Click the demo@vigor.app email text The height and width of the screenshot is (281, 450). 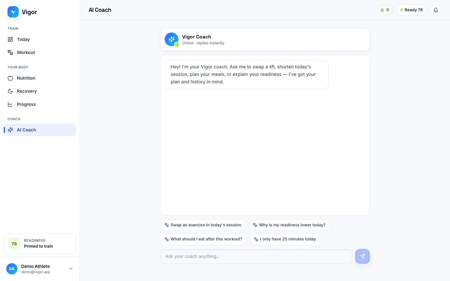pos(36,272)
